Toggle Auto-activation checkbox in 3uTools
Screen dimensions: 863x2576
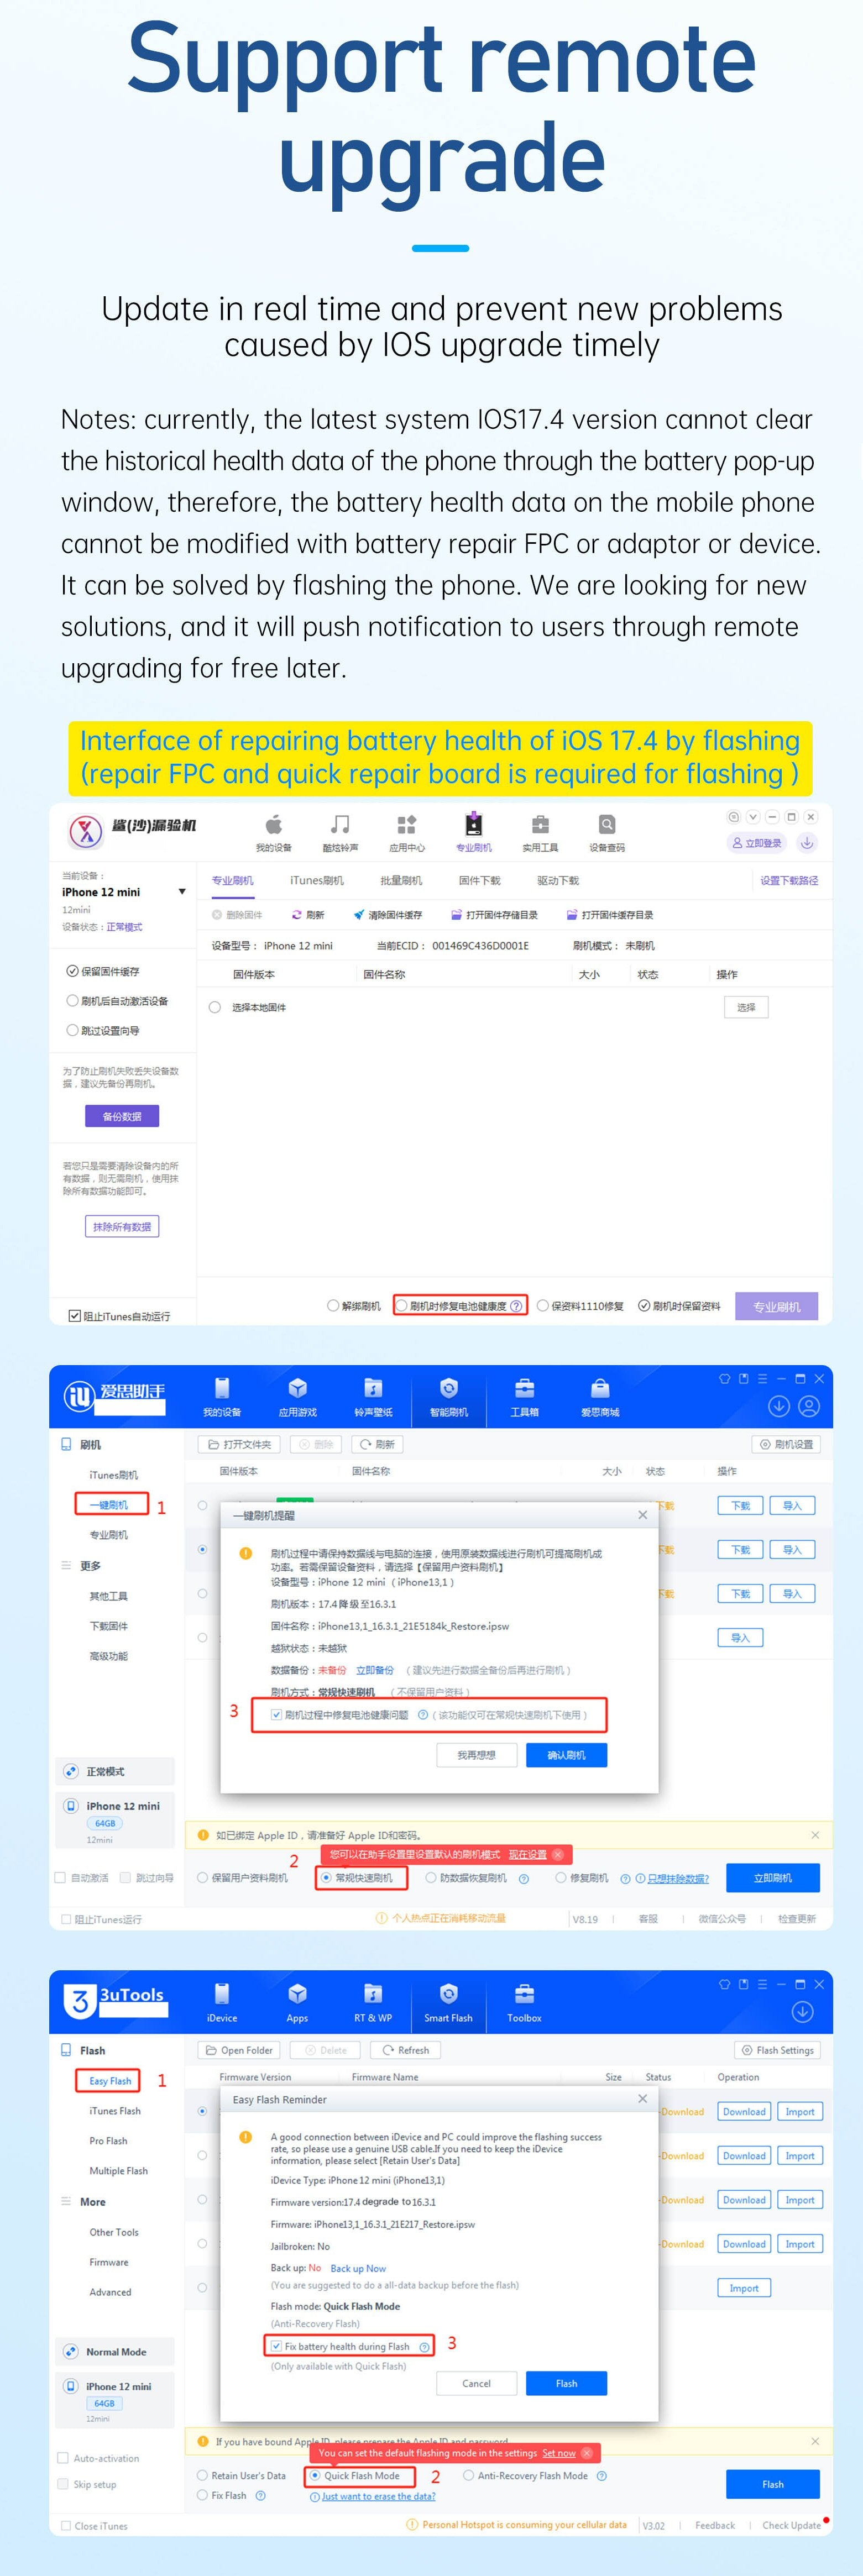(63, 2458)
